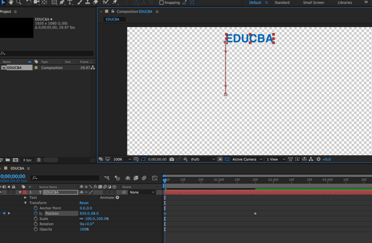
Task: Click the Position keyframe near 02:00f
Action: coord(255,213)
